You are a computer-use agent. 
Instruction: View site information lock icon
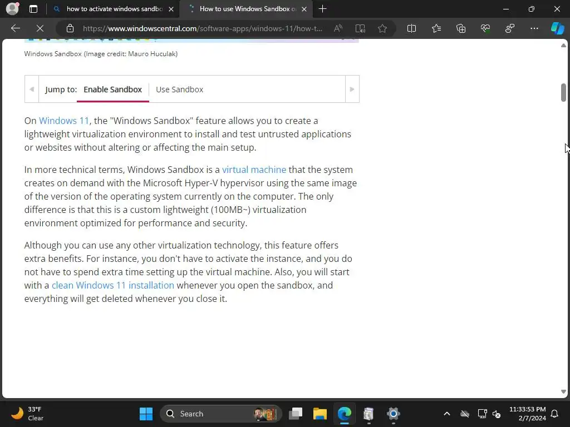pyautogui.click(x=70, y=28)
